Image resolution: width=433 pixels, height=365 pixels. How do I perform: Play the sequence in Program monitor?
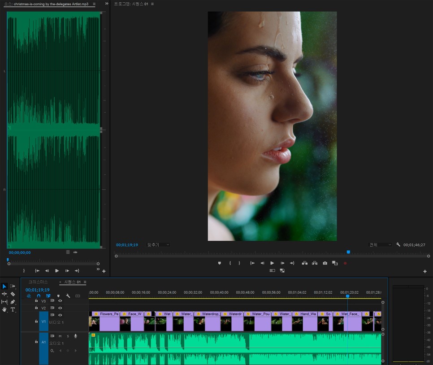tap(272, 263)
